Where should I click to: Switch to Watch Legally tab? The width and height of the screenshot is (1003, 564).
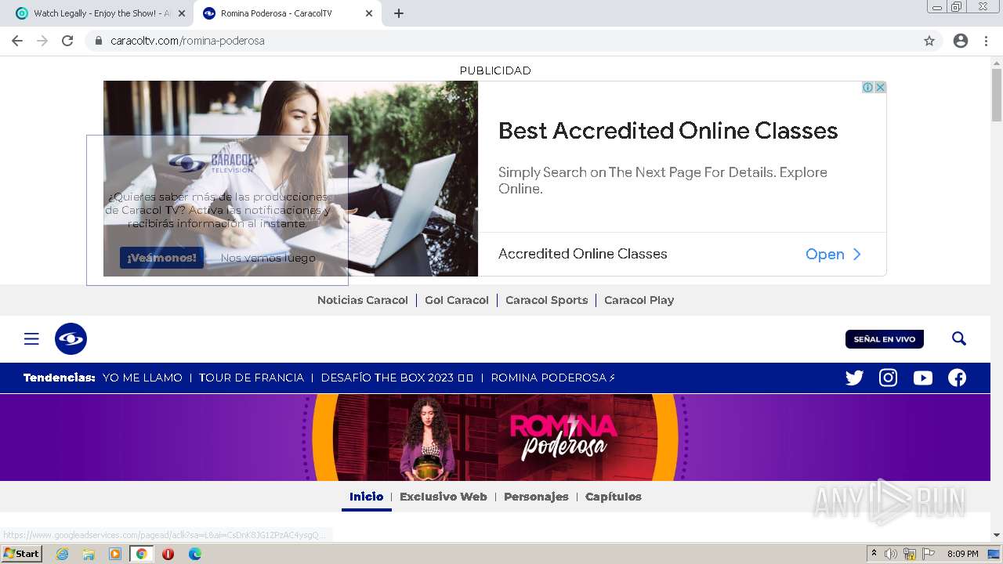[100, 13]
